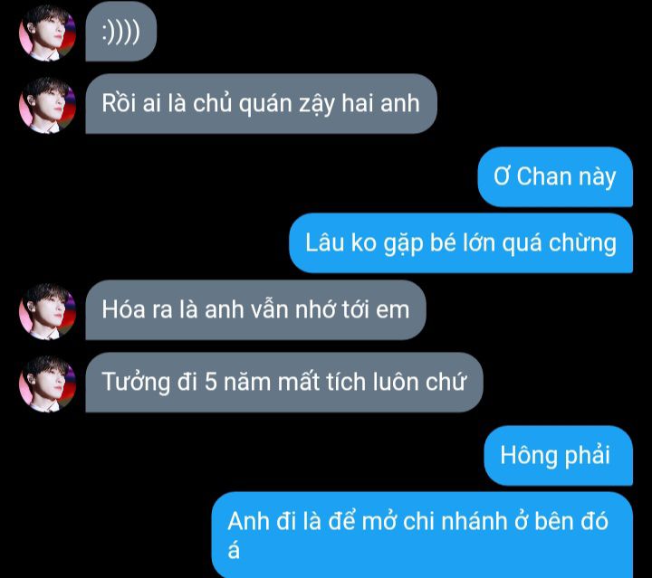This screenshot has width=652, height=578.
Task: Tap the blue 'Ơ Chan này' message
Action: (555, 176)
